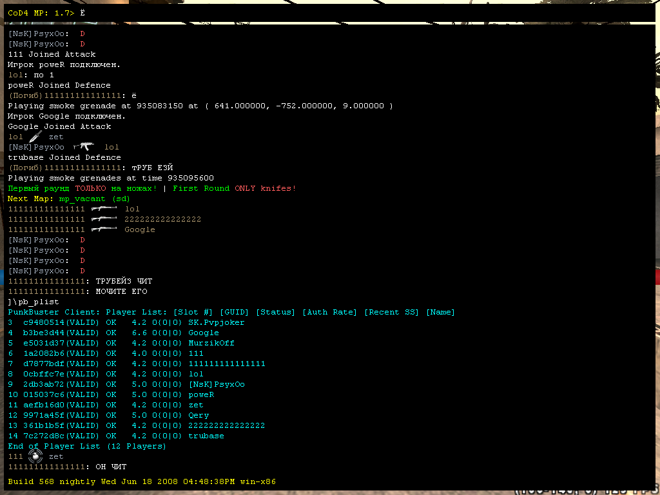
Task: Click the grenade icon between 111 and zet
Action: click(36, 456)
